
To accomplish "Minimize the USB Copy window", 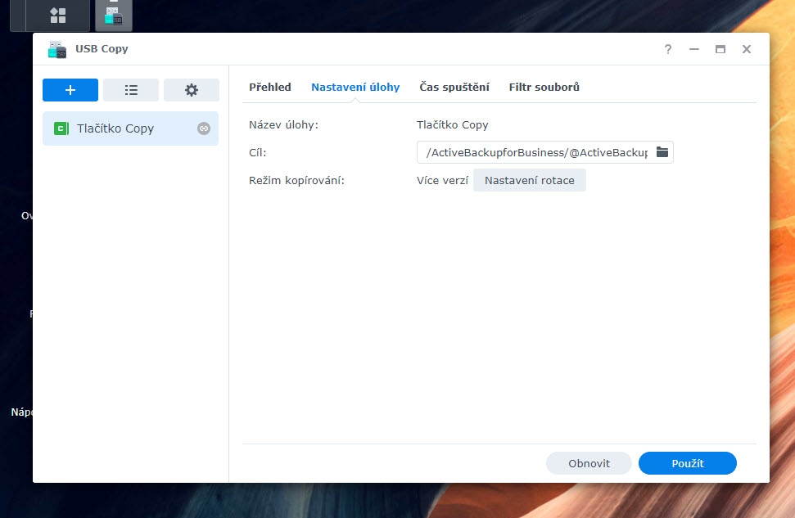I will click(694, 49).
